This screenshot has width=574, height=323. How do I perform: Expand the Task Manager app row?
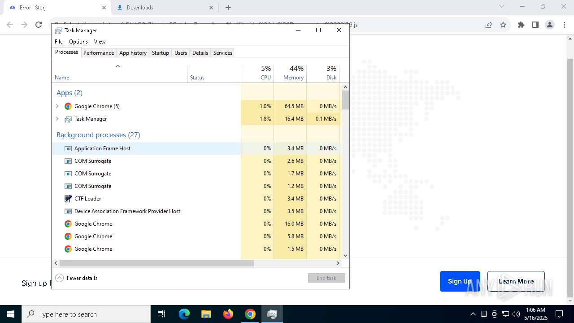(57, 119)
